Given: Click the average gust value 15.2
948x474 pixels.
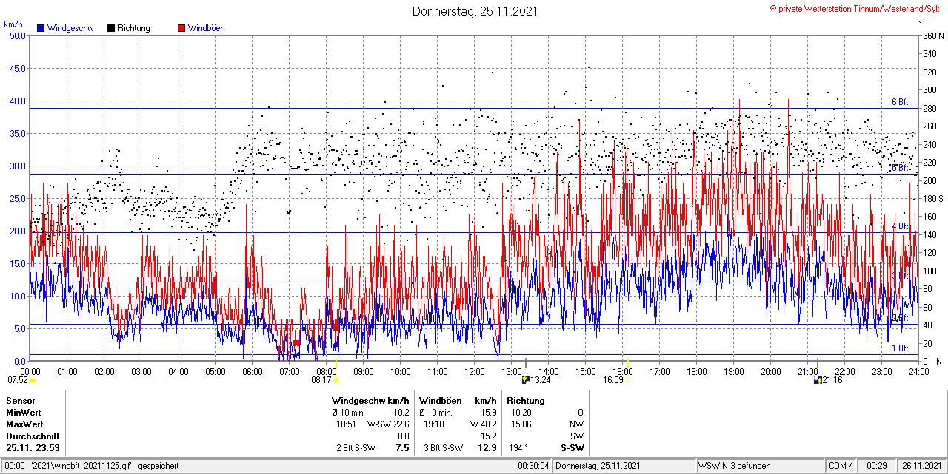Looking at the screenshot, I should coord(488,436).
